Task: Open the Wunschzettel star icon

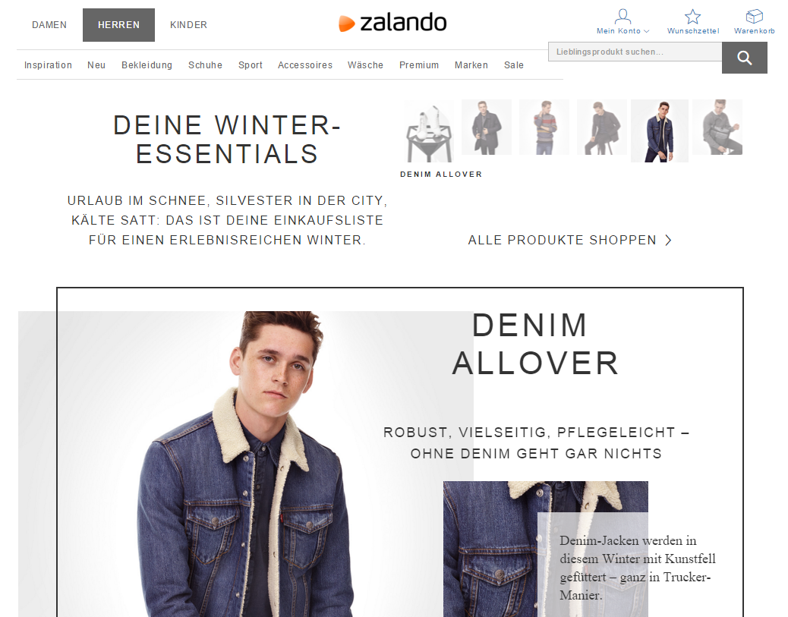Action: (692, 16)
